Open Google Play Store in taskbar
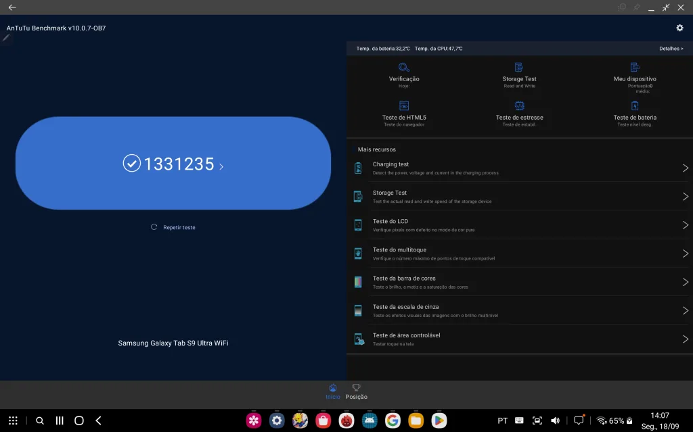Screen dimensions: 693x432 coord(439,421)
